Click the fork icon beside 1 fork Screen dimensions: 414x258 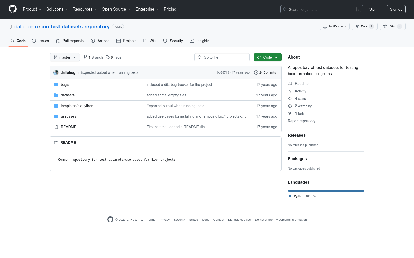pyautogui.click(x=290, y=114)
